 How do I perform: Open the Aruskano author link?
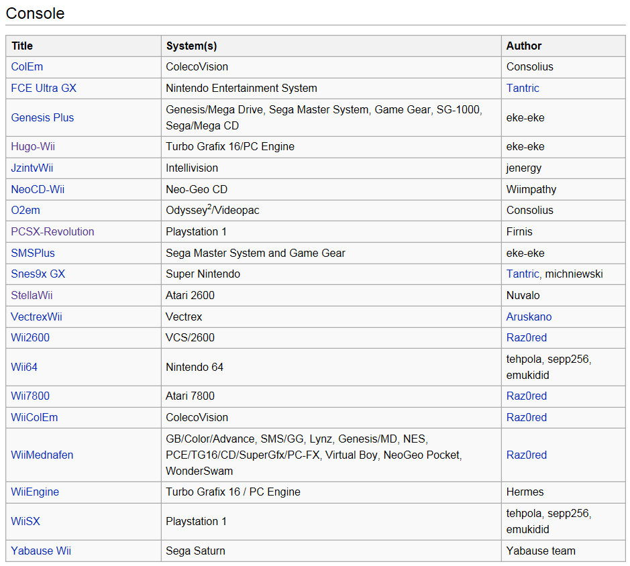[529, 317]
